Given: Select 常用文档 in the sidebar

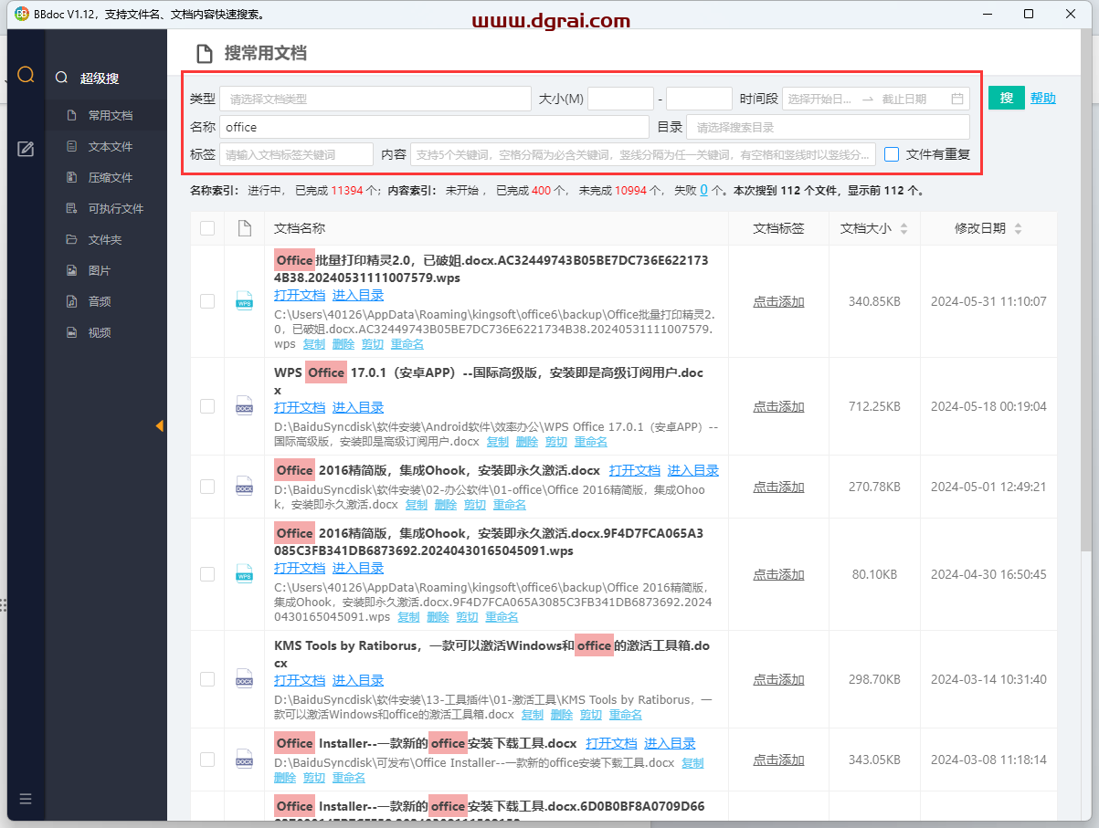Looking at the screenshot, I should [106, 116].
